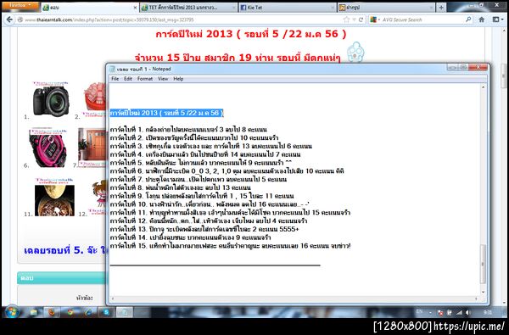The image size is (509, 335).
Task: Click the taskbar clock
Action: click(488, 313)
